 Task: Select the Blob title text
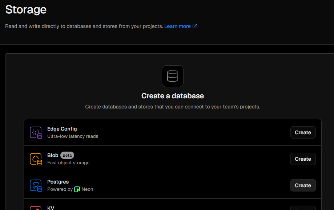(53, 155)
